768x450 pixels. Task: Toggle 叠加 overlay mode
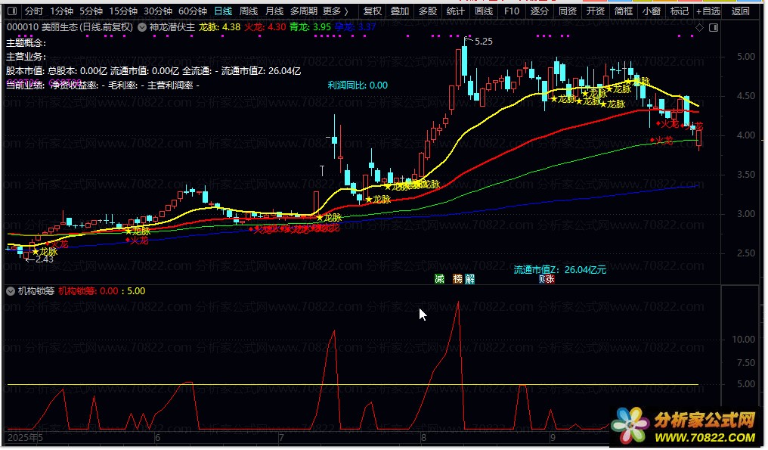coord(400,11)
